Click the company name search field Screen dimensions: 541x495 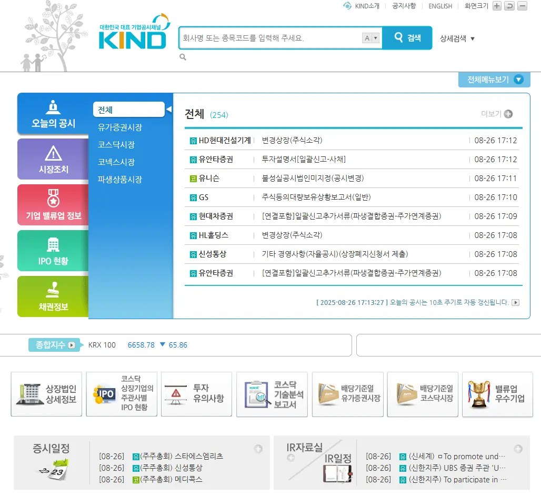coord(271,38)
